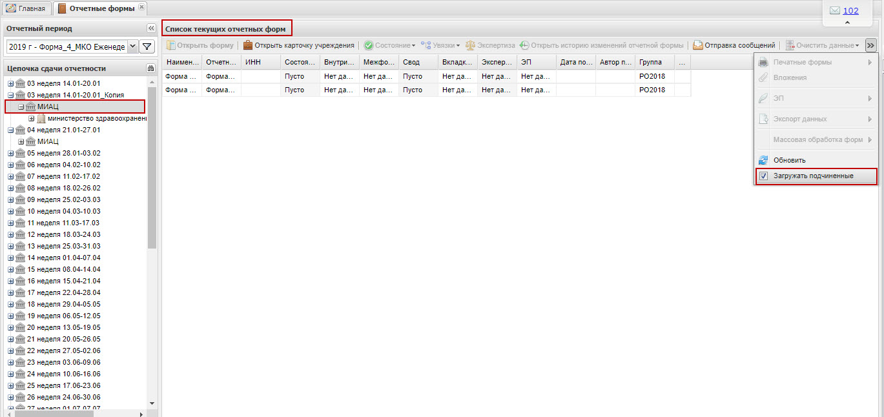Viewport: 884px width, 417px height.
Task: Click bank icon of 08 неделя 18.02-26.02
Action: click(x=20, y=188)
